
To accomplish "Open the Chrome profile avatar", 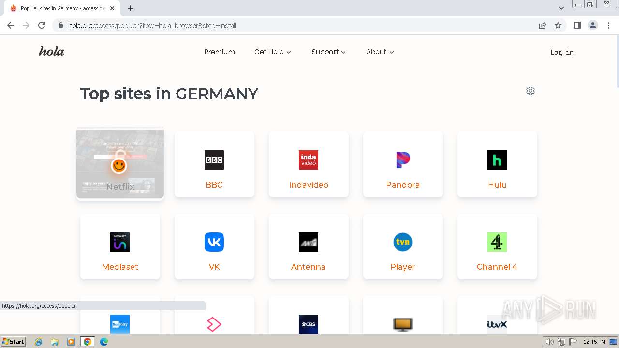I will pos(593,25).
